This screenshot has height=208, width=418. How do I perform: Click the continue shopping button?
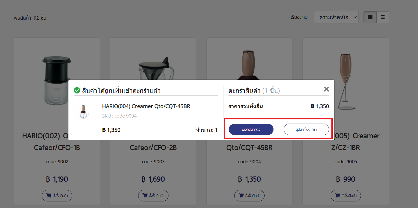point(251,129)
